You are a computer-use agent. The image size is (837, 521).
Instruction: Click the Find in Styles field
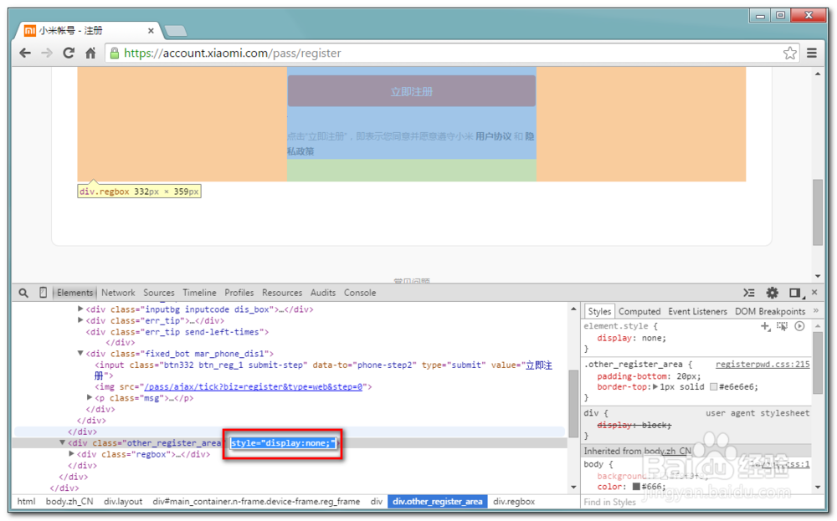tap(694, 502)
